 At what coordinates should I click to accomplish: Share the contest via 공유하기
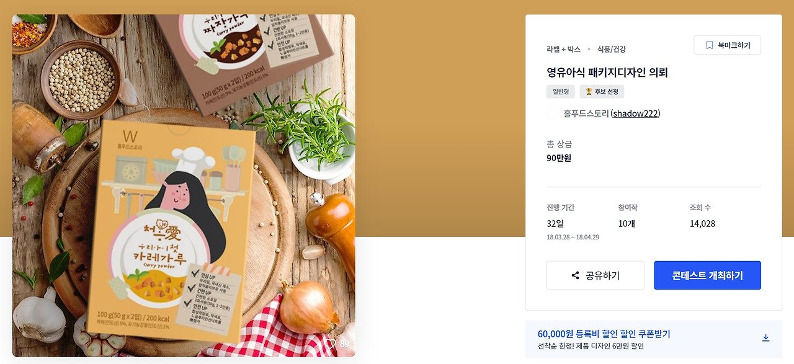click(x=595, y=275)
